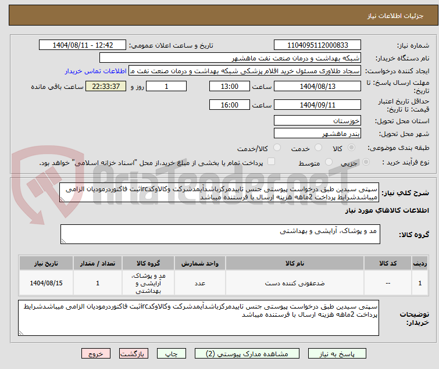Screen dimensions: 439x369
Task: Select the جزیی purchase type radio
Action: (366, 162)
